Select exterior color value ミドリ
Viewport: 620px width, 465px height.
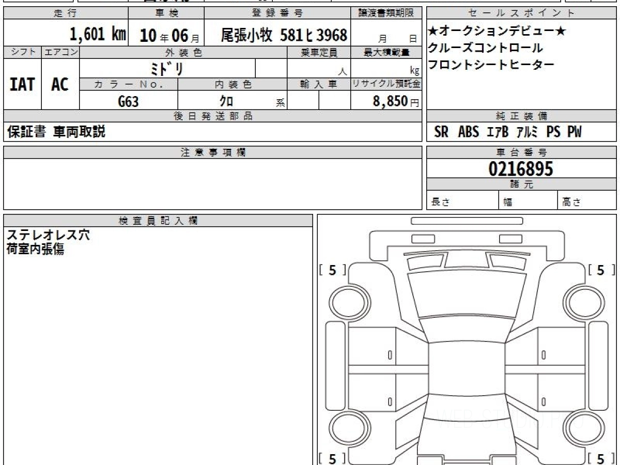pyautogui.click(x=167, y=68)
